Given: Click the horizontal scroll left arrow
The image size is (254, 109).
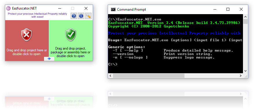Looking at the screenshot, I should pyautogui.click(x=110, y=76).
